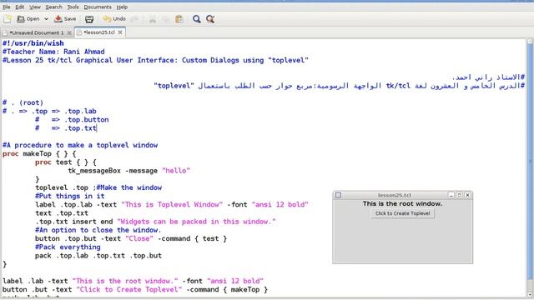Close the lesson25.tcl tab
Viewport: 534px width, 300px height.
pyautogui.click(x=120, y=32)
